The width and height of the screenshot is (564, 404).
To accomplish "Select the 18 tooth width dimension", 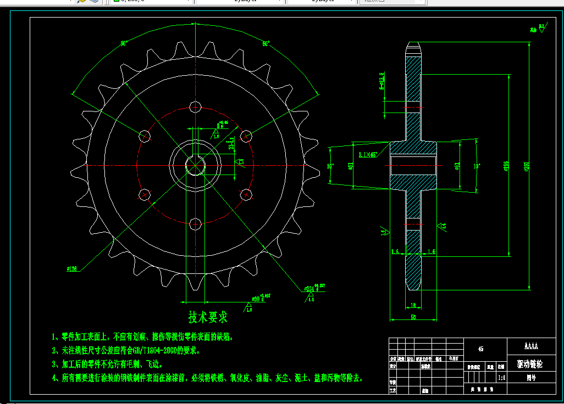I will pyautogui.click(x=413, y=305).
